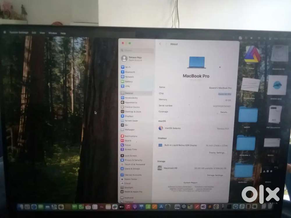
Task: Open Wi-Fi settings in sidebar
Action: (x=127, y=67)
